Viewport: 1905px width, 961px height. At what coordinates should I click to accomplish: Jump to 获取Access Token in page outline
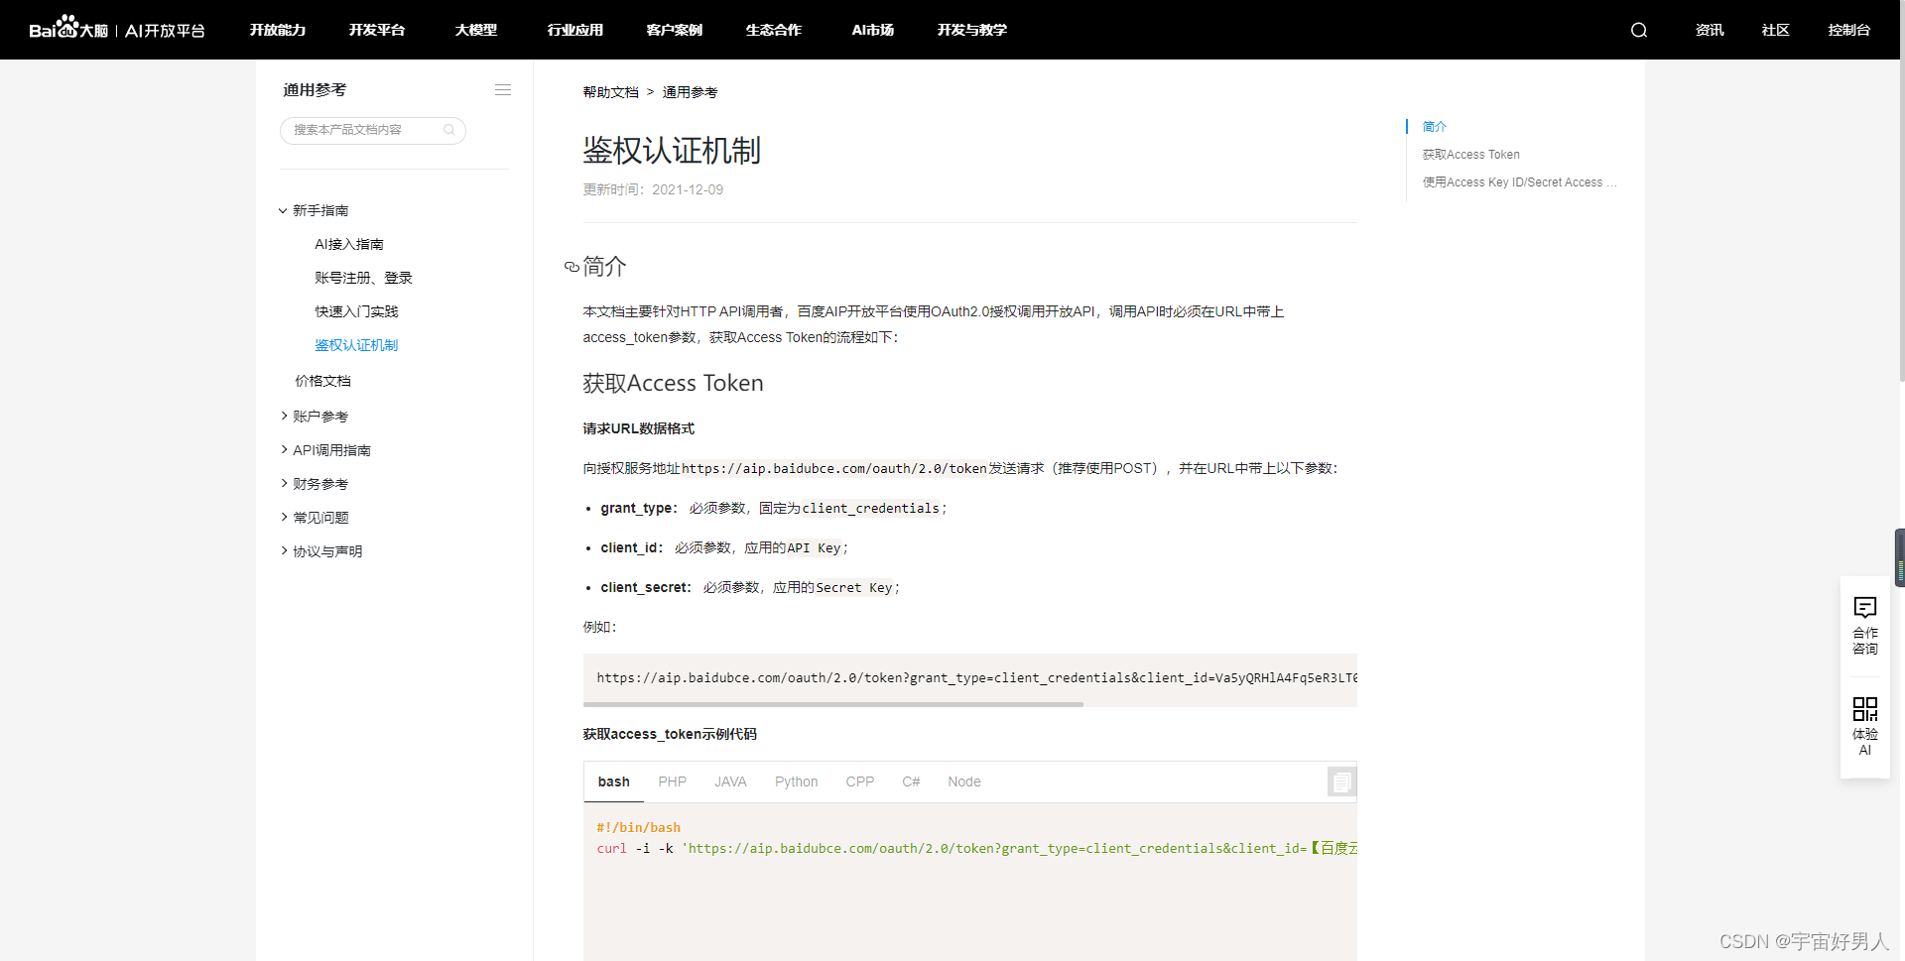click(1471, 155)
